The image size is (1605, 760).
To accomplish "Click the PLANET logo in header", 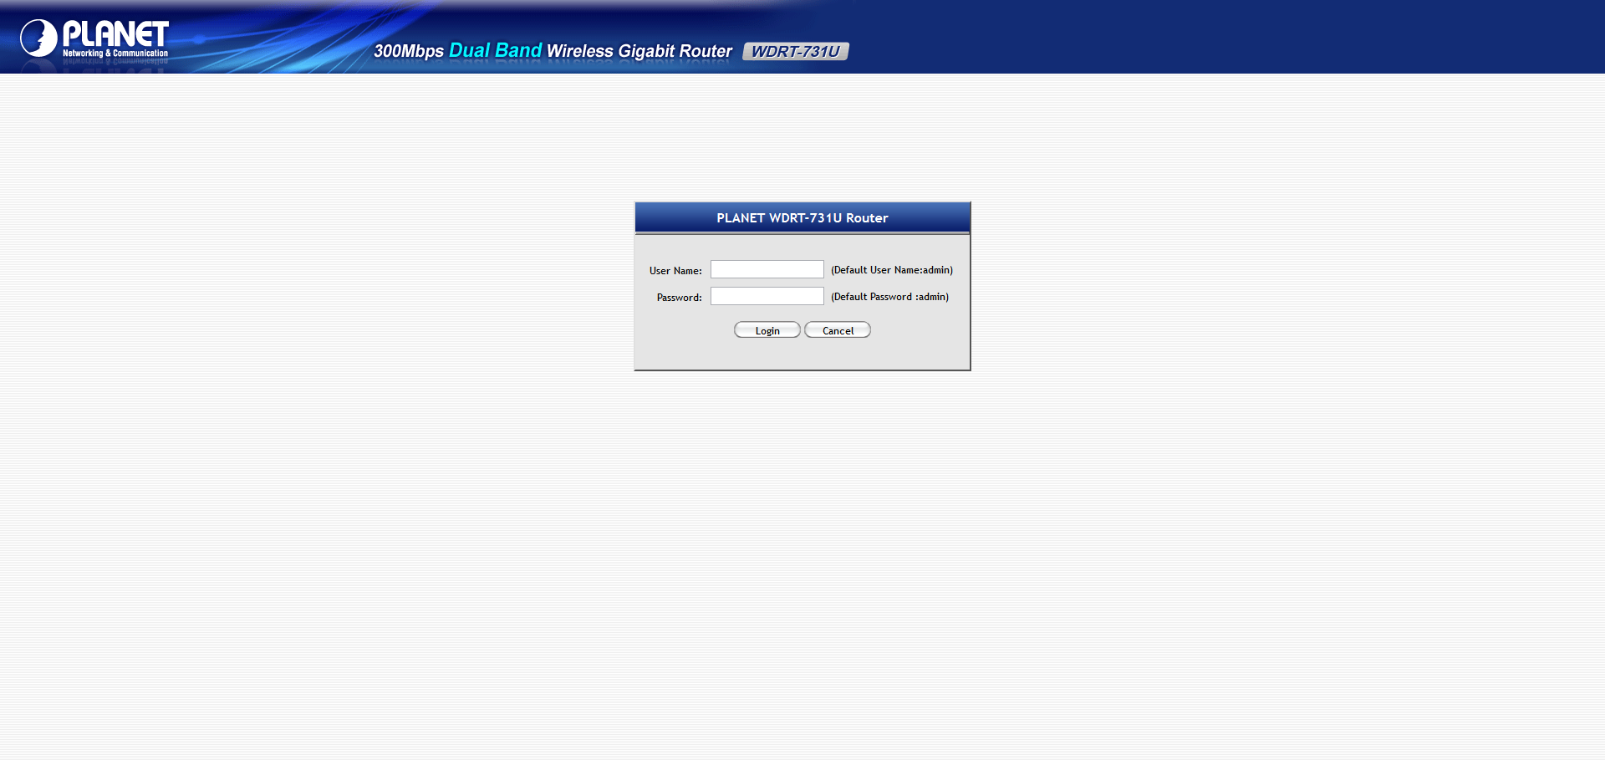I will point(94,38).
